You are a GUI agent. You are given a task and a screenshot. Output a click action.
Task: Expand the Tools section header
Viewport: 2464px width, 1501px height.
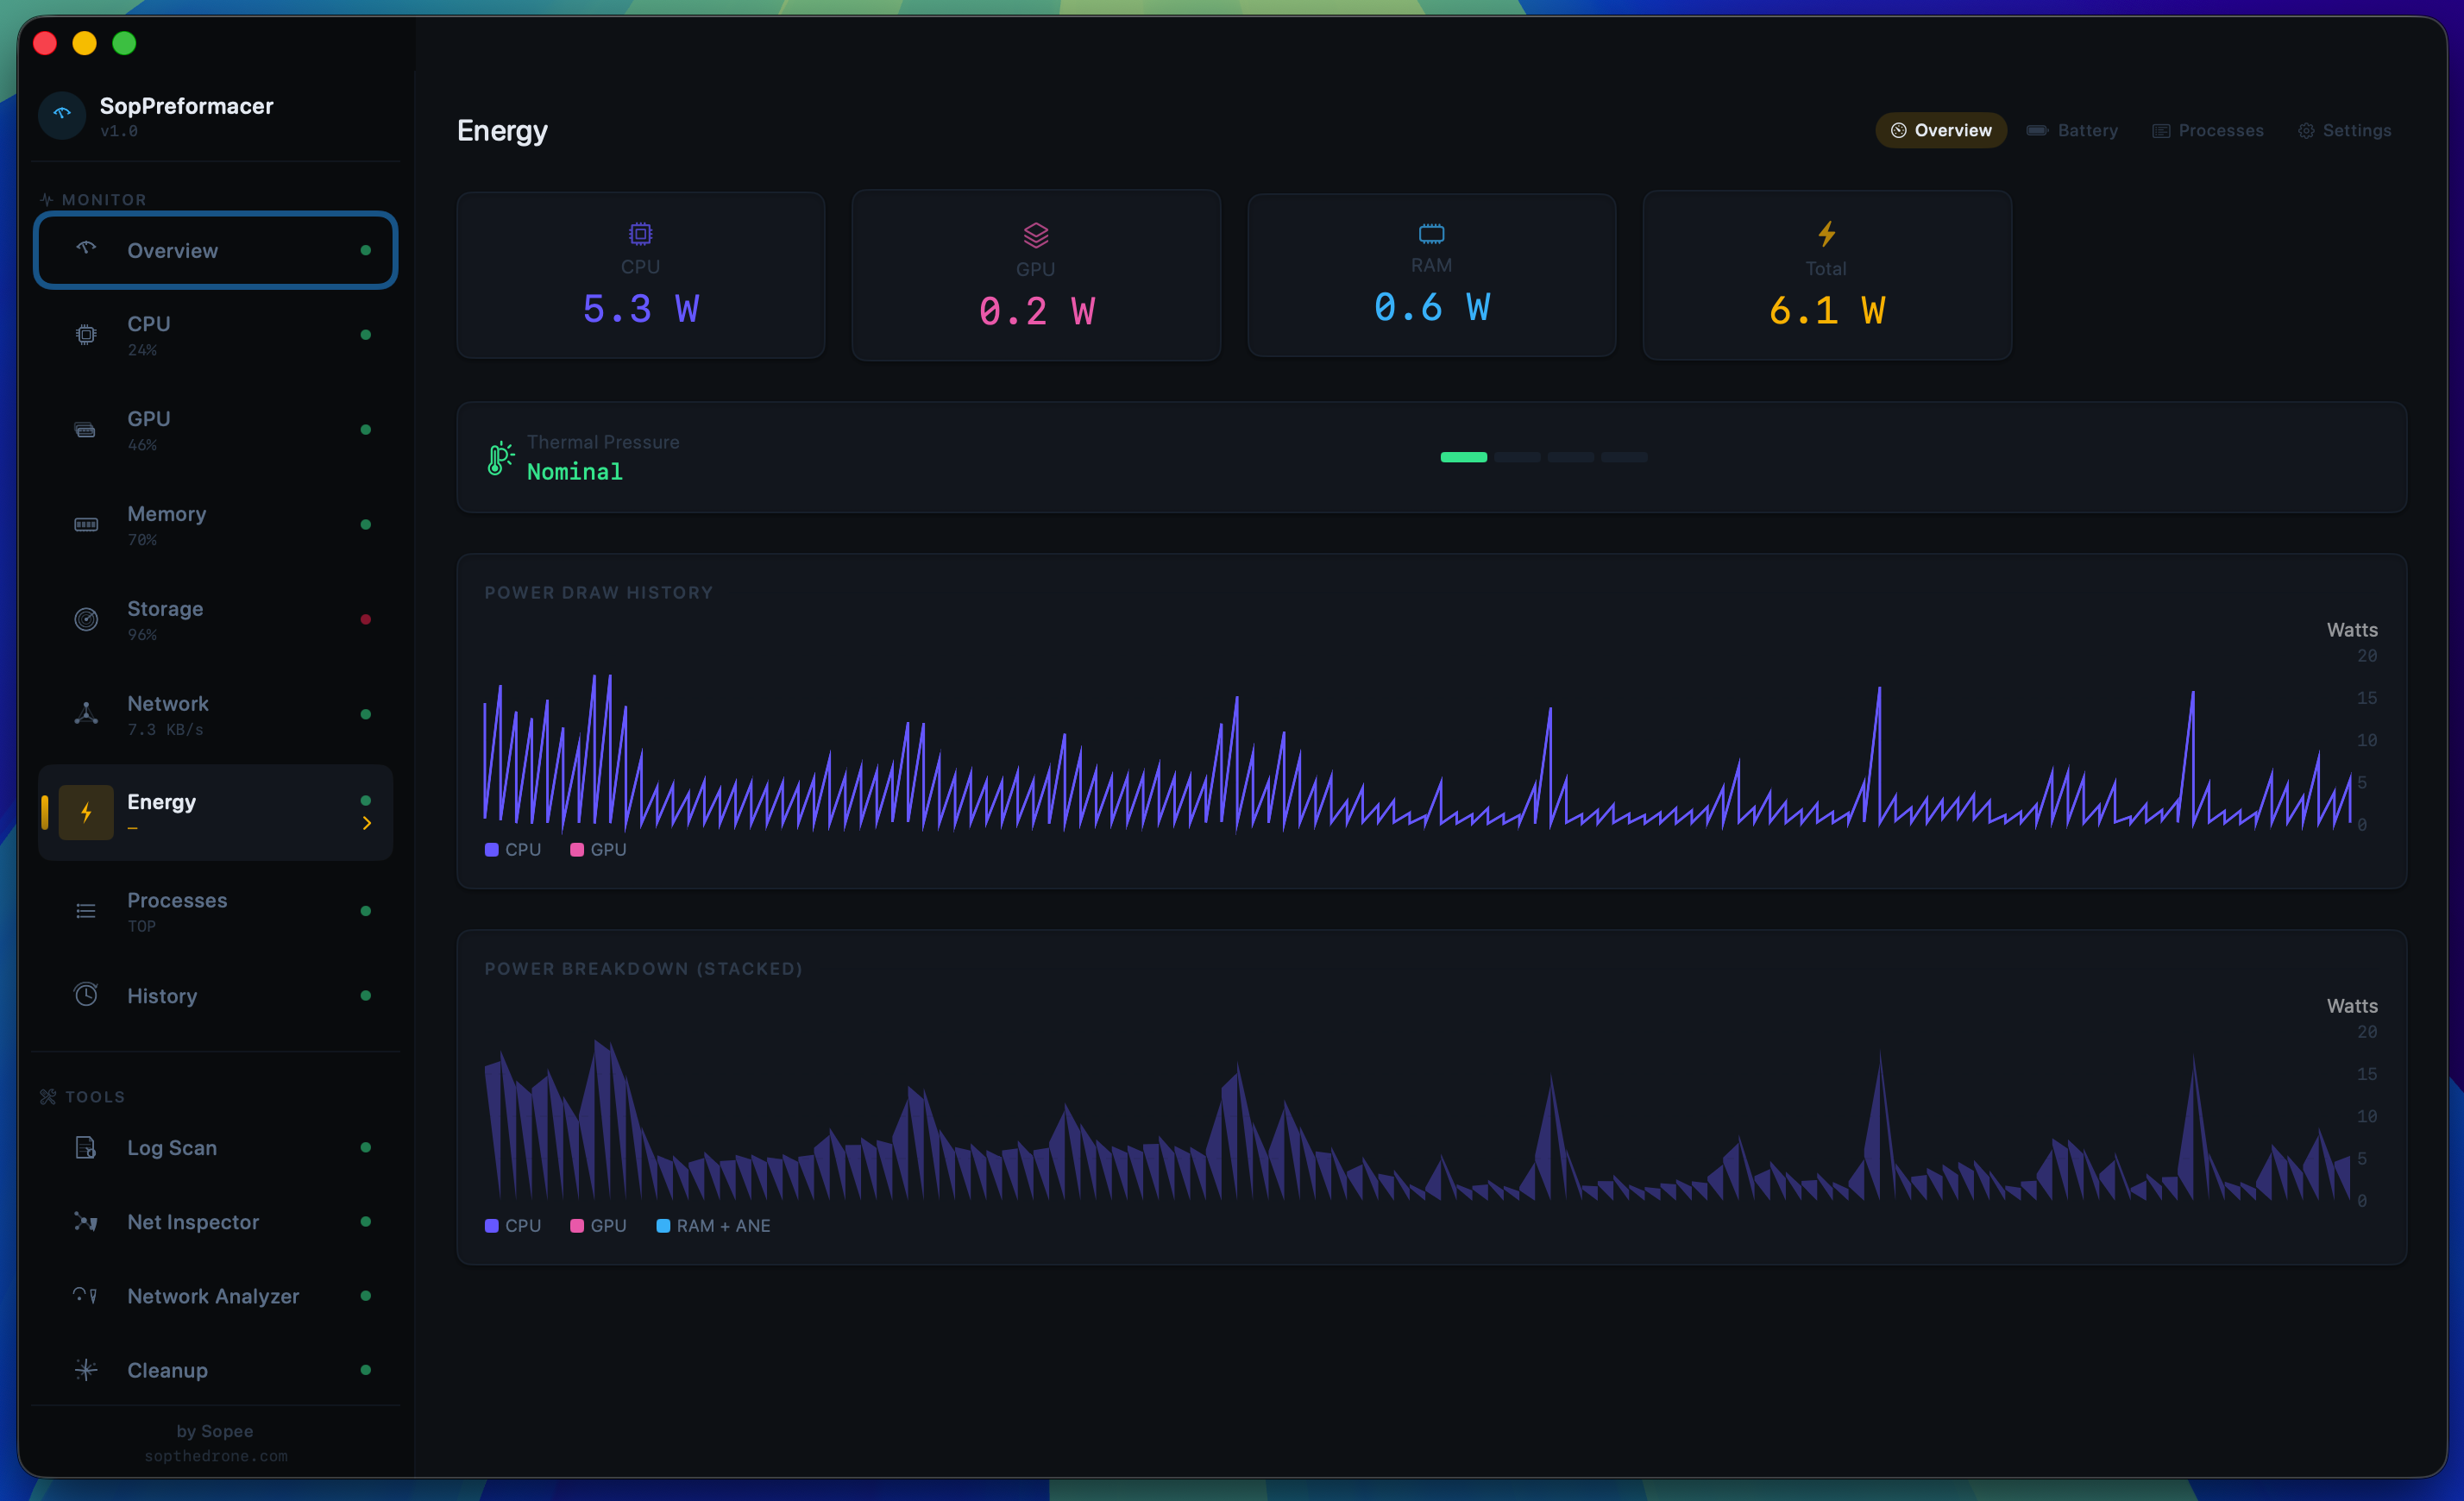(x=94, y=1096)
